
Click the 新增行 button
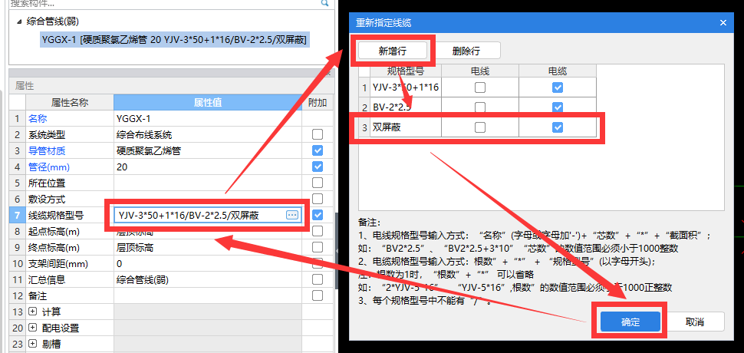(x=393, y=51)
